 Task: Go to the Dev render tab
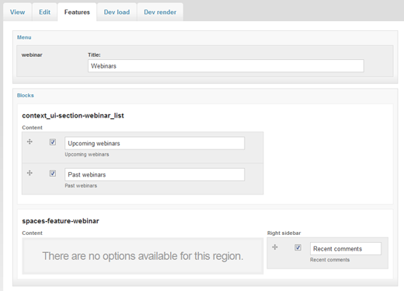click(x=160, y=12)
